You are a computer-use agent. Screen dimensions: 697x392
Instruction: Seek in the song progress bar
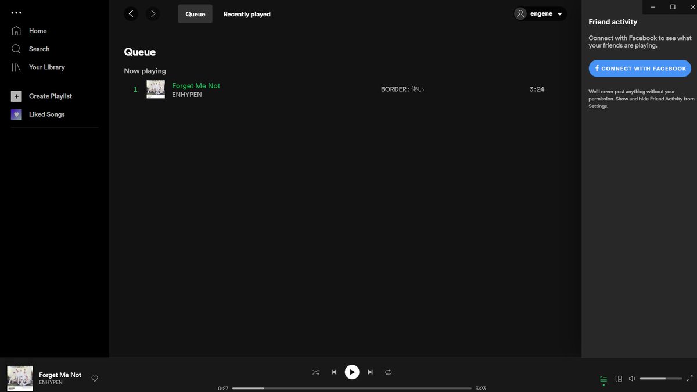coord(351,389)
